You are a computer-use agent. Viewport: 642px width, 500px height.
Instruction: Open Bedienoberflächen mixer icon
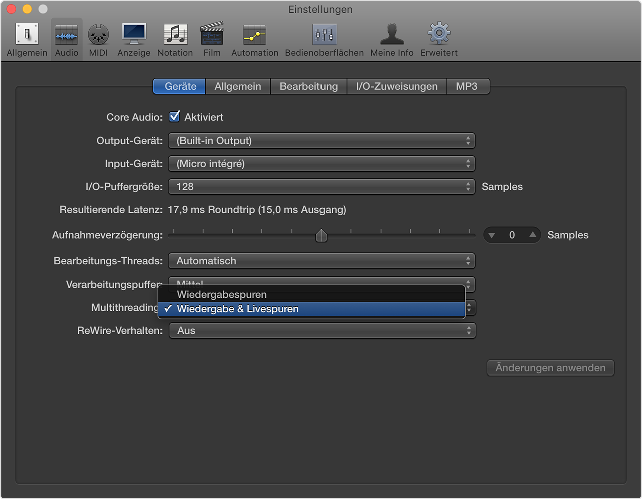(325, 35)
